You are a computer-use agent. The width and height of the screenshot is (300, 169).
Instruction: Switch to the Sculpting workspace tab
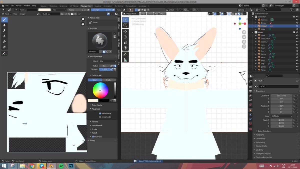pos(63,6)
